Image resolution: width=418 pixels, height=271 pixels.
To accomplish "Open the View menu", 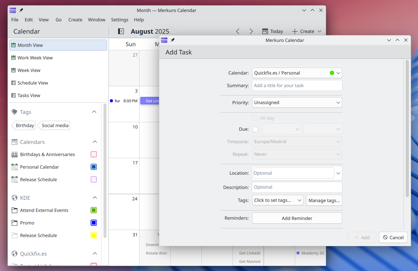I will click(44, 20).
